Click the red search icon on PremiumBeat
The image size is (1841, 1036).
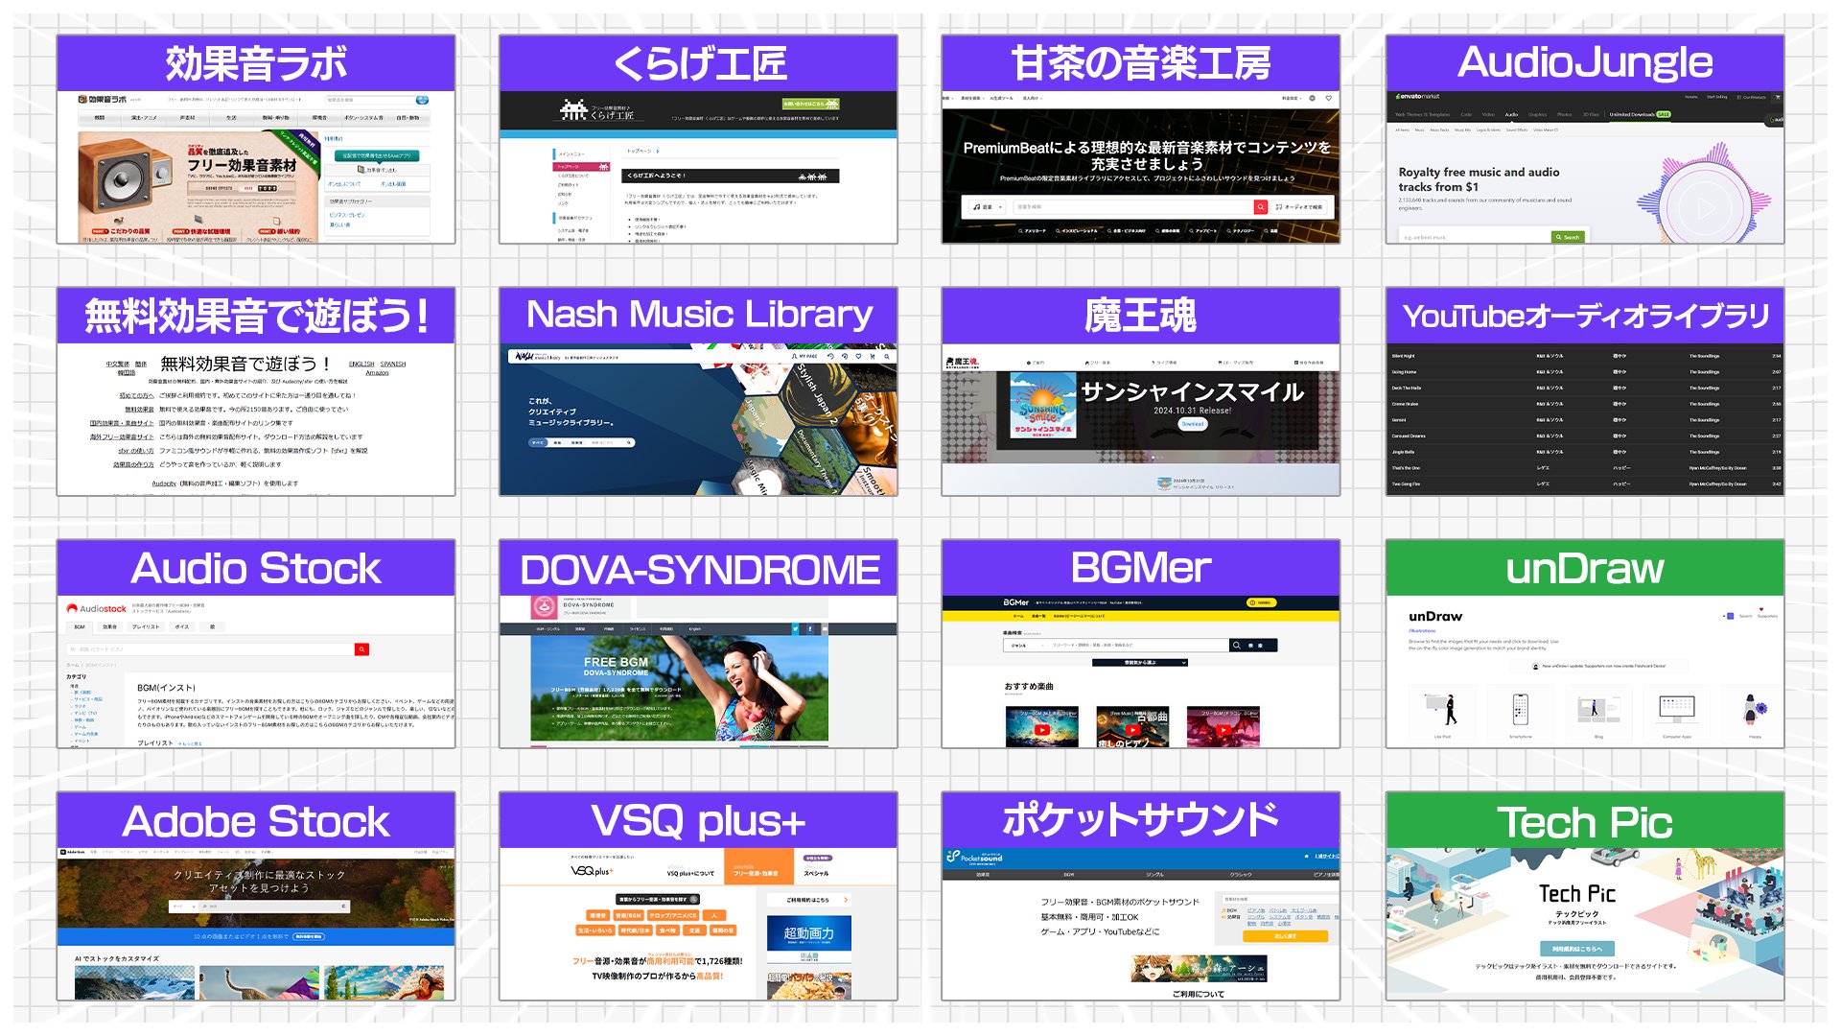click(x=1261, y=207)
